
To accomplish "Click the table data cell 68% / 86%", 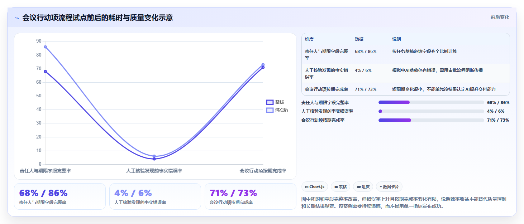I will [366, 52].
